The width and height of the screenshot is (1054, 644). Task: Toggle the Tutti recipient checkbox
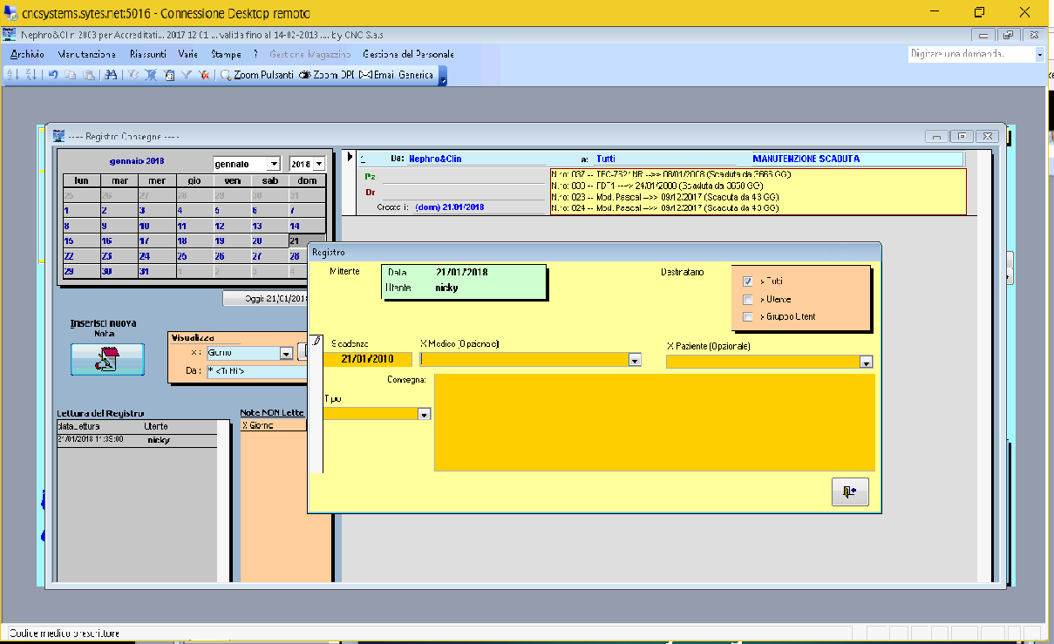[x=748, y=281]
